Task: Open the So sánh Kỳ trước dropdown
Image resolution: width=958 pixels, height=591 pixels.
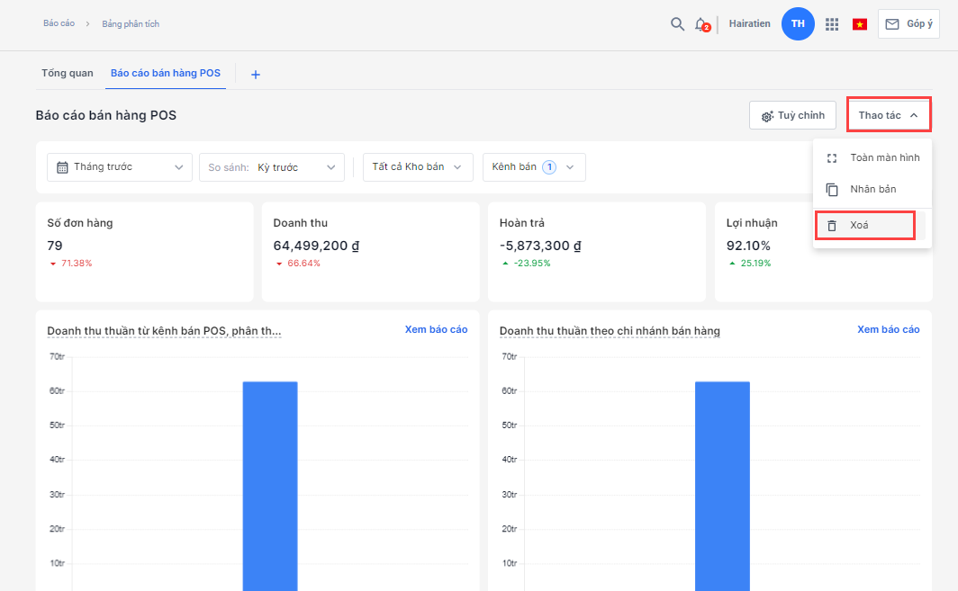Action: tap(272, 167)
